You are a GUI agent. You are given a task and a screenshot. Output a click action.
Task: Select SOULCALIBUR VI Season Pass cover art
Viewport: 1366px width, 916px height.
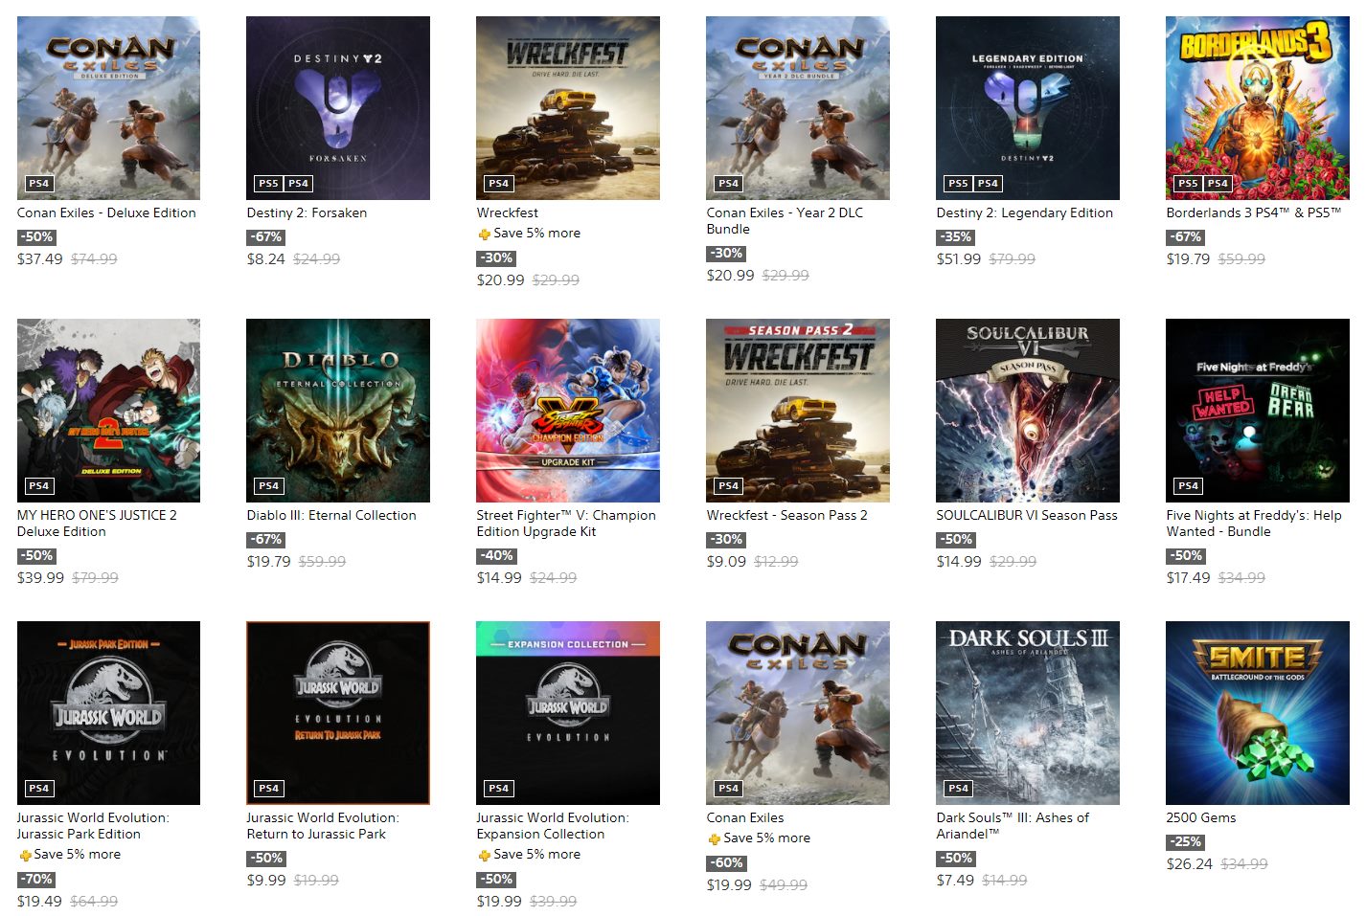(1028, 411)
